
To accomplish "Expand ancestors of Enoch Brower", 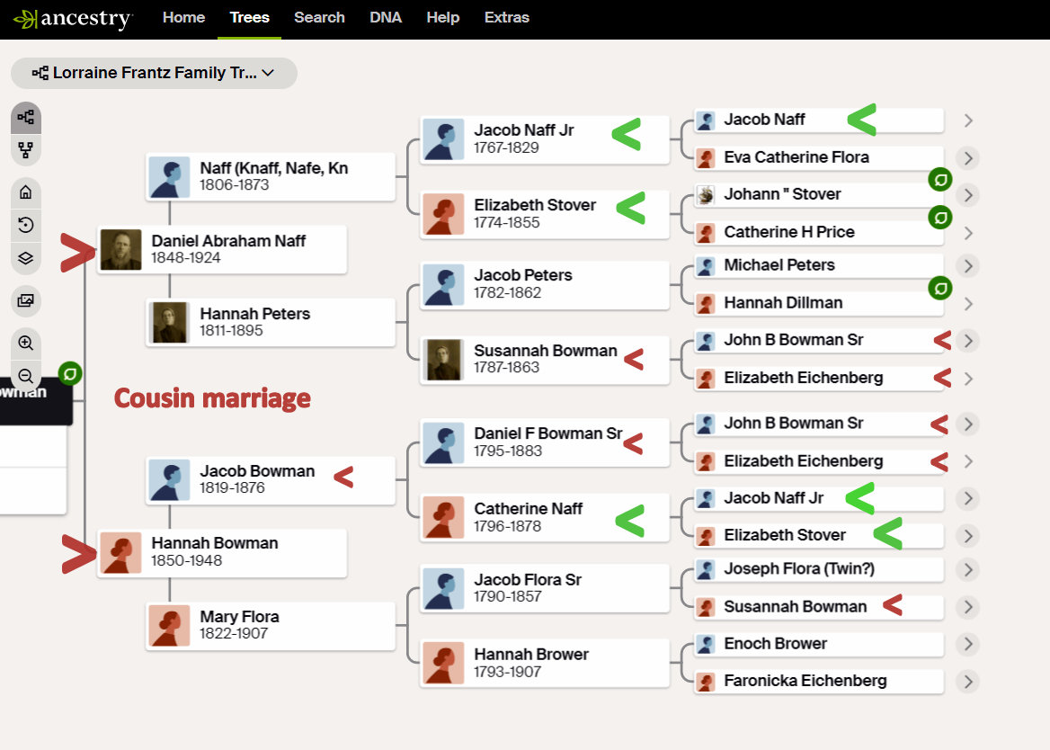I will tap(967, 645).
